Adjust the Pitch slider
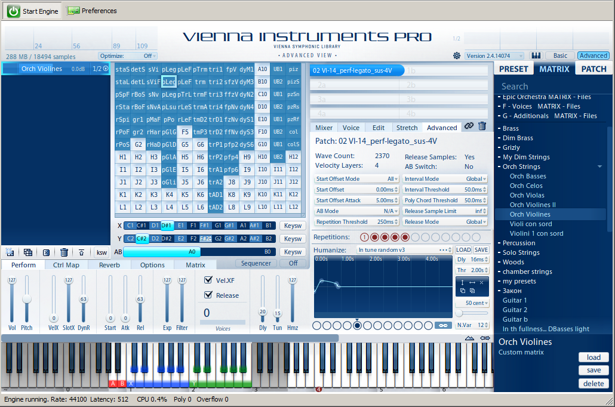This screenshot has height=407, width=615. coord(27,299)
